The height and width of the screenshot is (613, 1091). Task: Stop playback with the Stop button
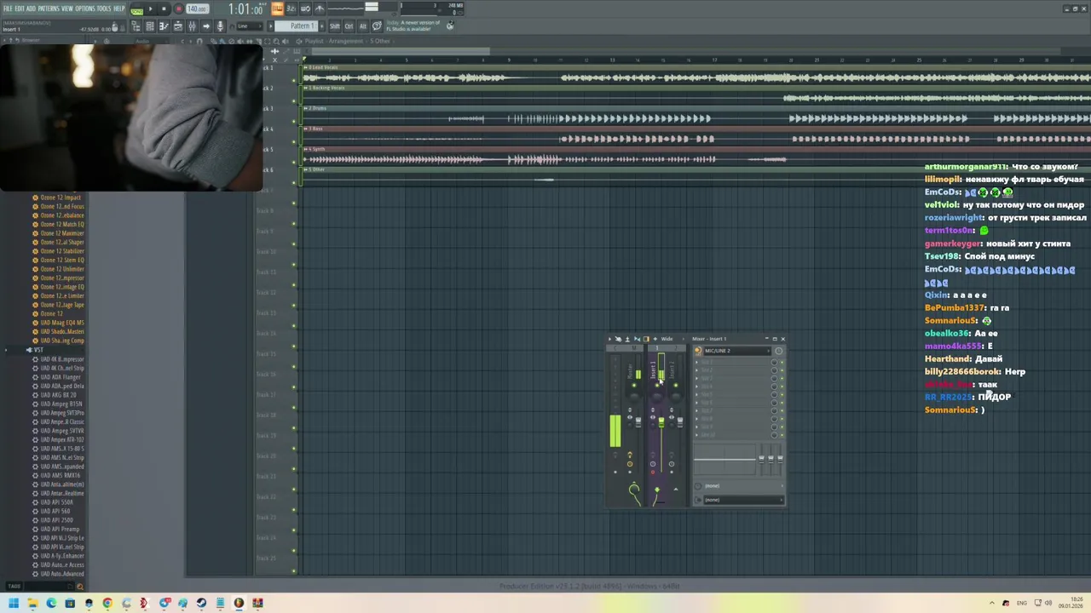[164, 9]
